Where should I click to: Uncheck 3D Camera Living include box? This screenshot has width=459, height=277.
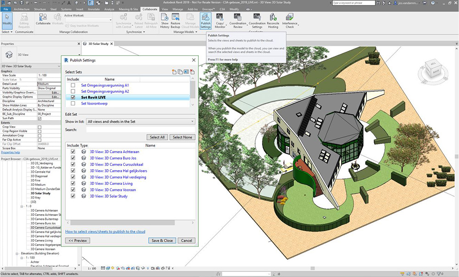tap(73, 183)
